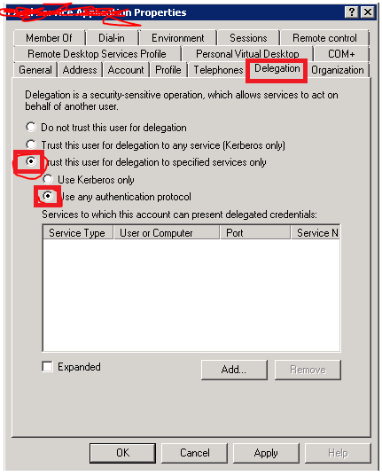The width and height of the screenshot is (382, 476).
Task: Sort the list by Service Type column
Action: pos(78,232)
